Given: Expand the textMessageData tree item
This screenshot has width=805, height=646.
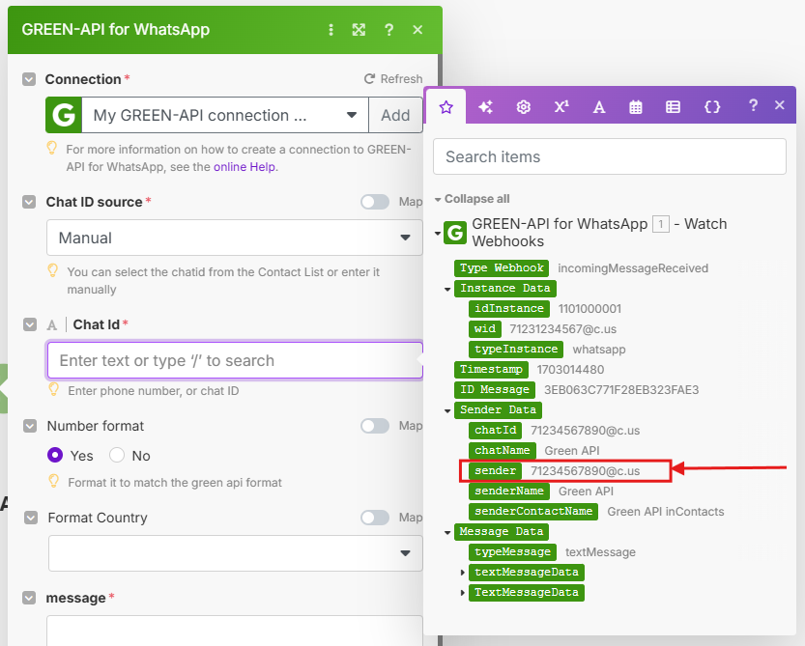Looking at the screenshot, I should tap(462, 573).
